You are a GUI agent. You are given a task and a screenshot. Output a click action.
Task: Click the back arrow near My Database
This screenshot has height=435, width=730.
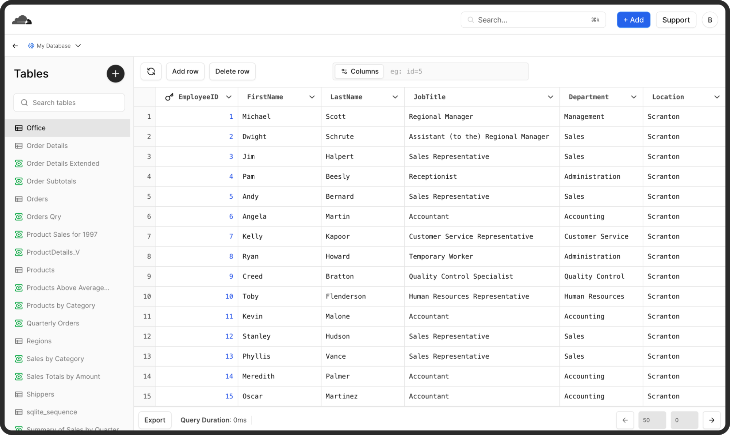[x=15, y=46]
